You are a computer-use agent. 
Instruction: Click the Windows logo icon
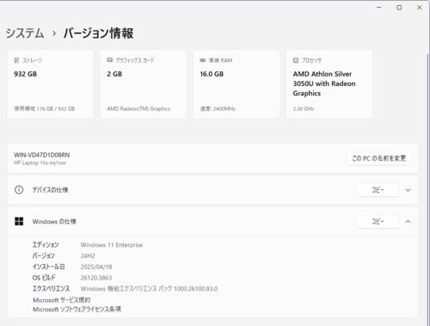click(19, 221)
